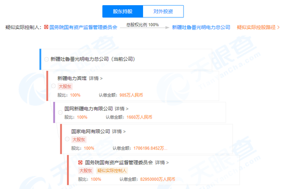Click truncated 1706196.8452万 amount
This screenshot has height=189, width=283.
(x=150, y=148)
